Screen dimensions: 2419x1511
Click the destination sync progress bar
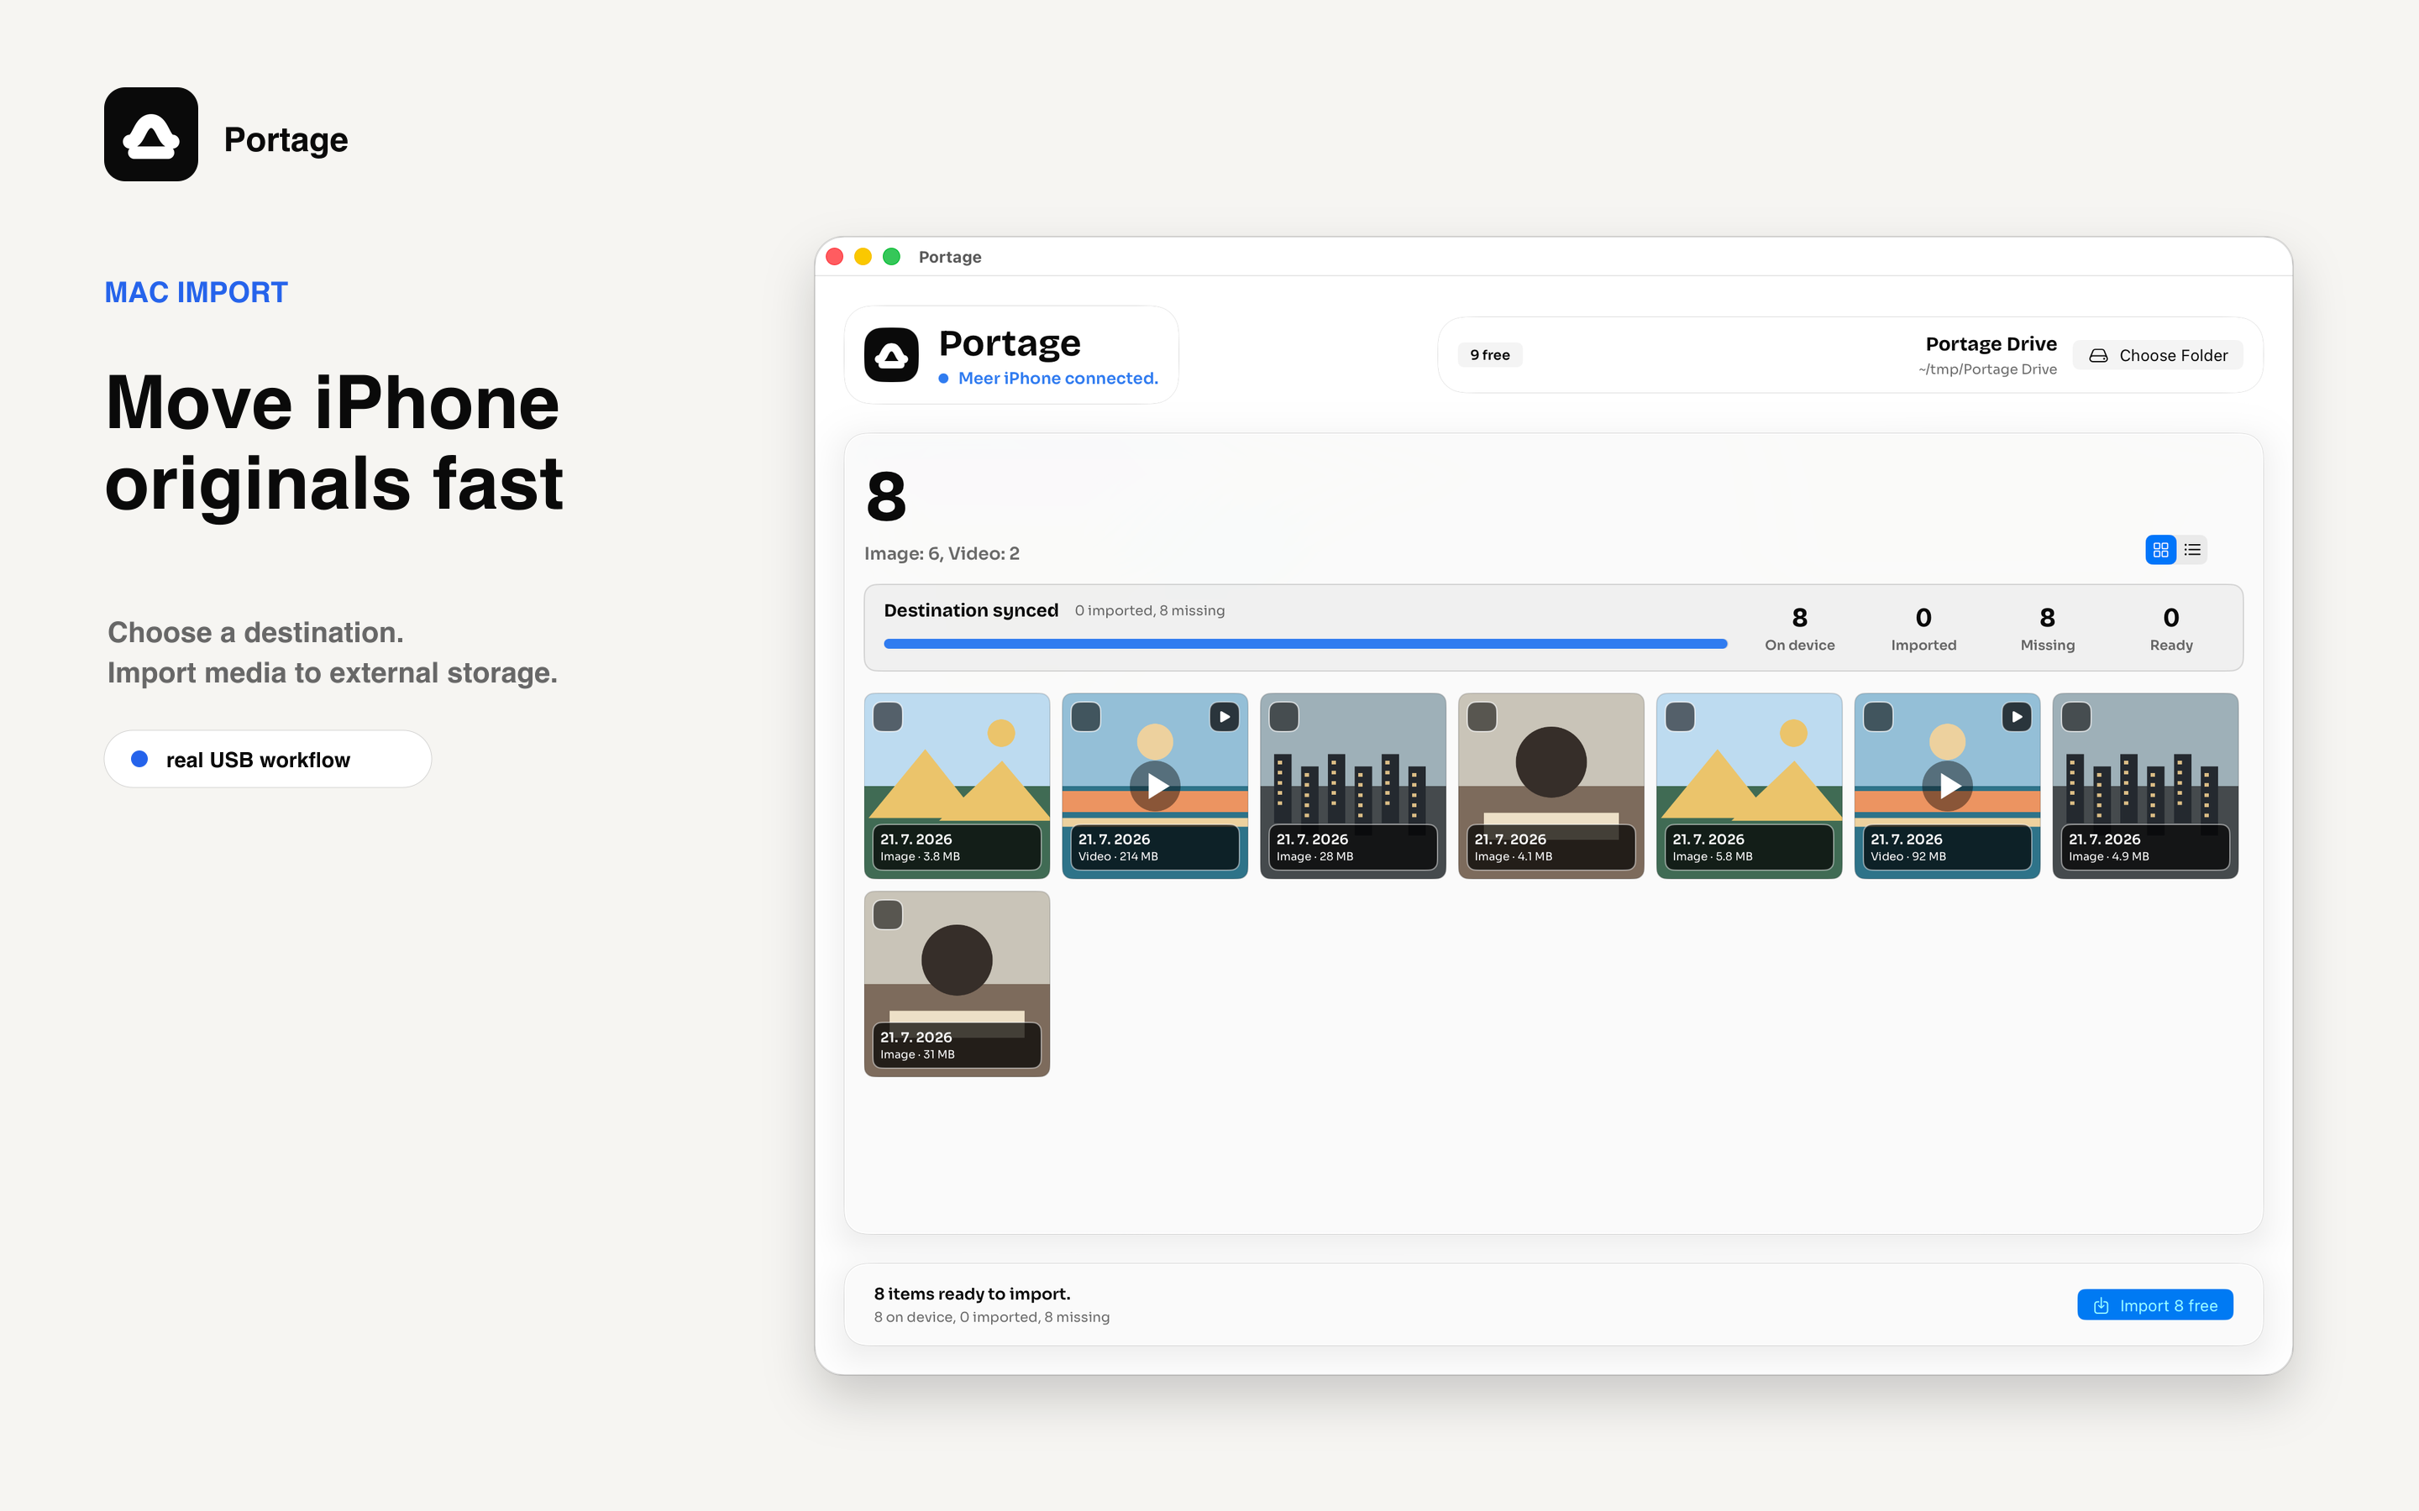(x=1305, y=644)
